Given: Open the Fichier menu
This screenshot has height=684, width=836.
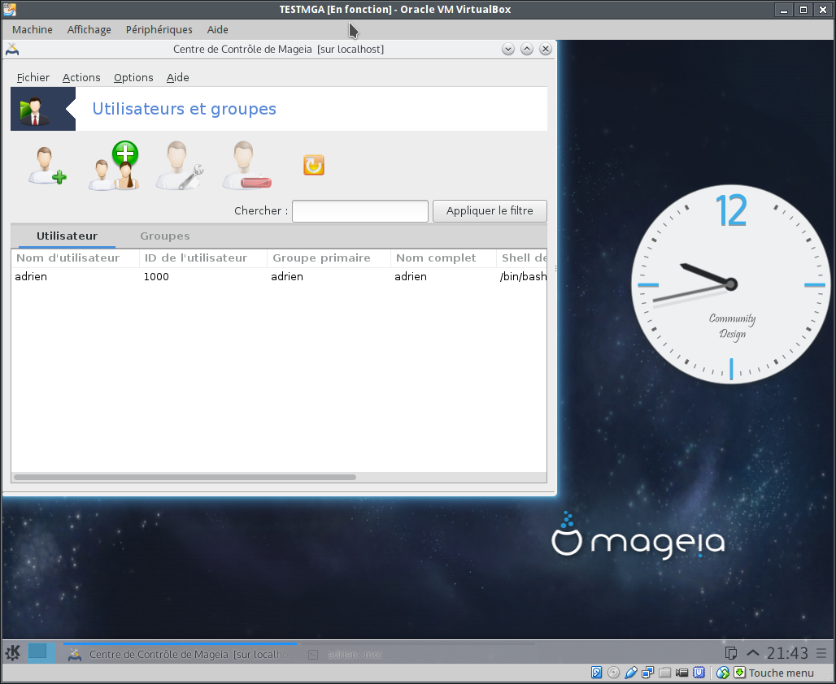Looking at the screenshot, I should [33, 78].
